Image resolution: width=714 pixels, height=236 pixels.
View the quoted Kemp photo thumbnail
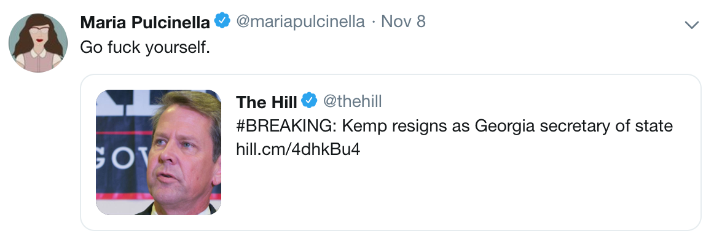pyautogui.click(x=159, y=152)
